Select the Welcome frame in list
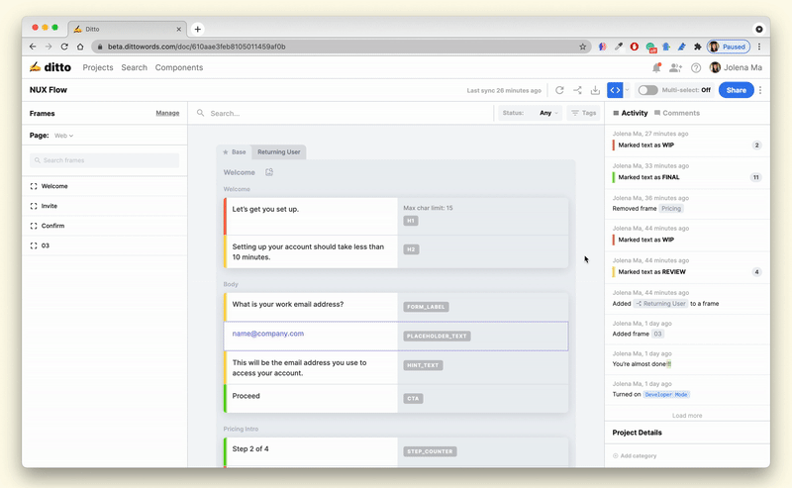The width and height of the screenshot is (792, 488). click(105, 186)
